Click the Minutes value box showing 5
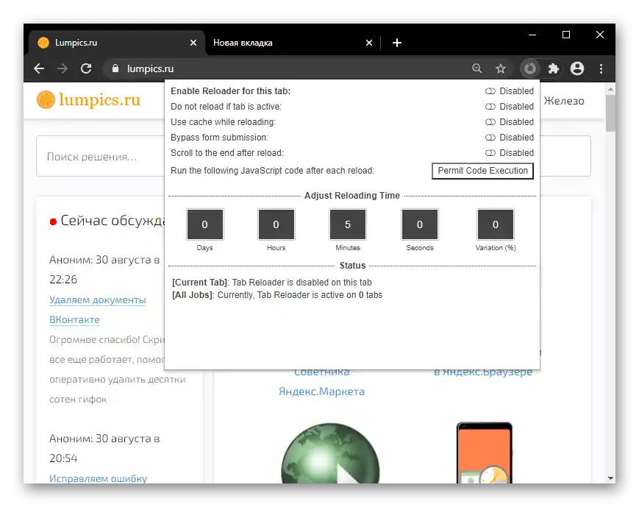 tap(348, 224)
